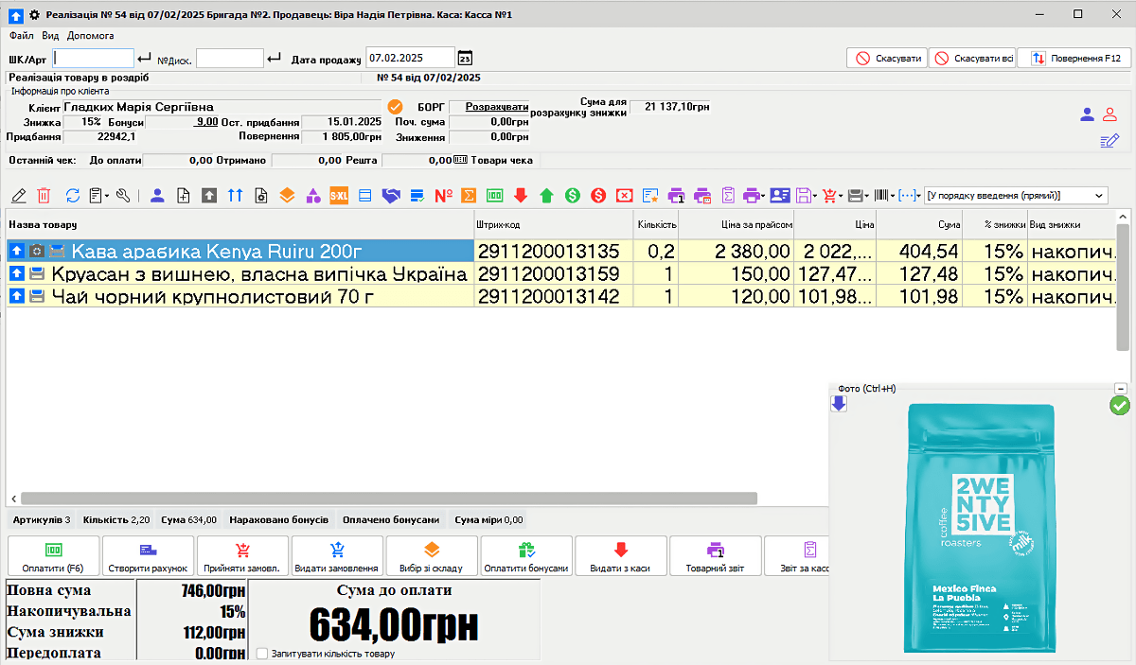Screen dimensions: 1136x665
Task: Click the ШК/Арт barcode input field
Action: click(x=94, y=59)
